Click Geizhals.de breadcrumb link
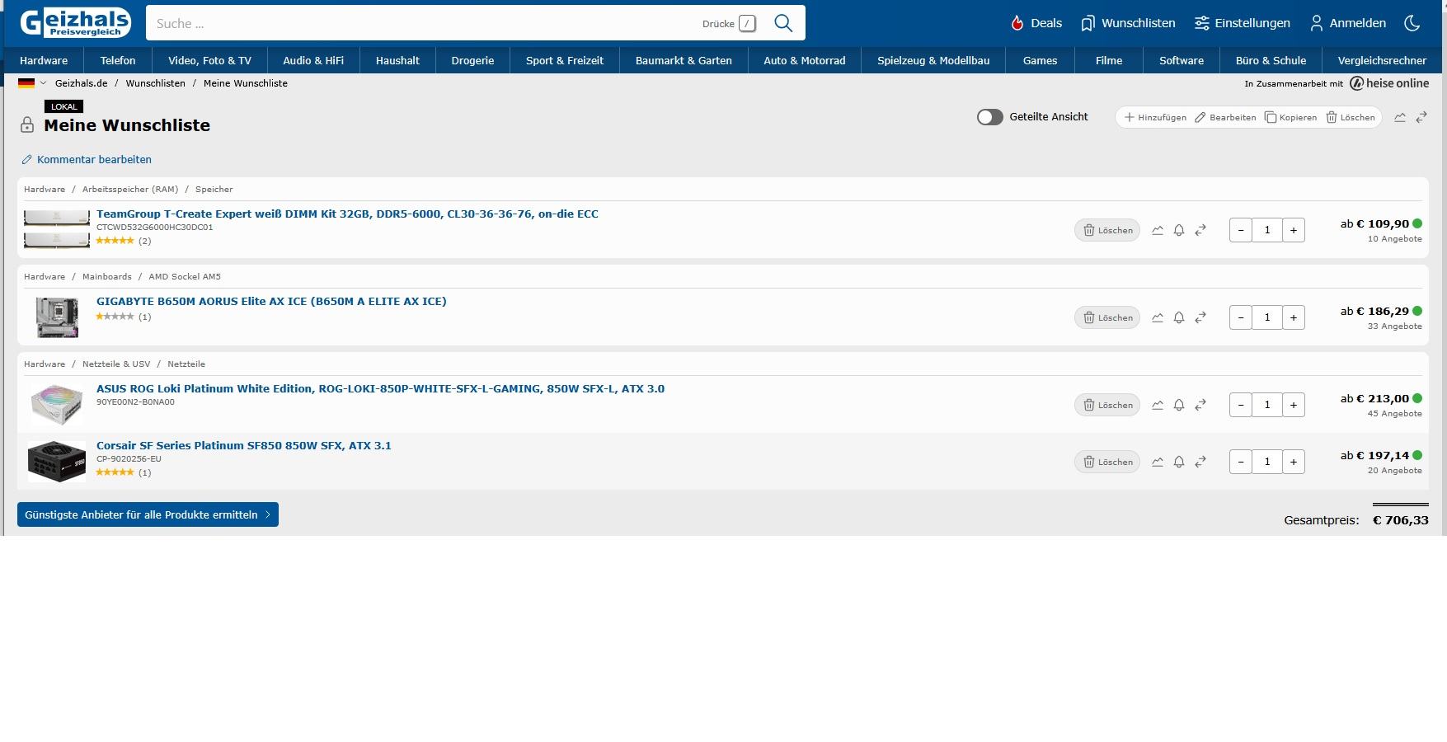 pos(81,83)
